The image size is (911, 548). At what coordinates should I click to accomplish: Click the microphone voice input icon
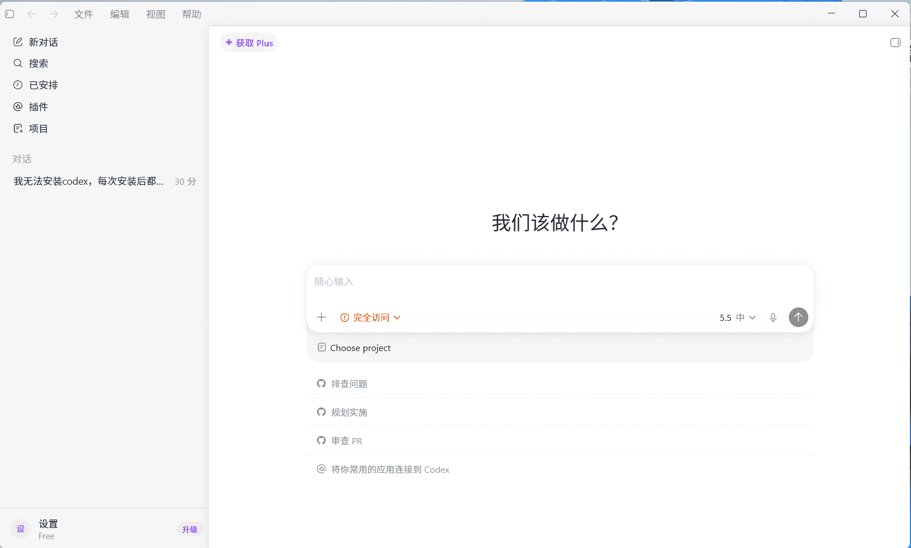coord(773,318)
